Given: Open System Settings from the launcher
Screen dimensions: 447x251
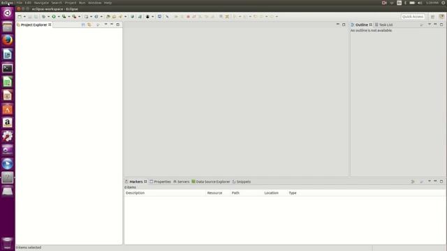Looking at the screenshot, I should (x=8, y=137).
